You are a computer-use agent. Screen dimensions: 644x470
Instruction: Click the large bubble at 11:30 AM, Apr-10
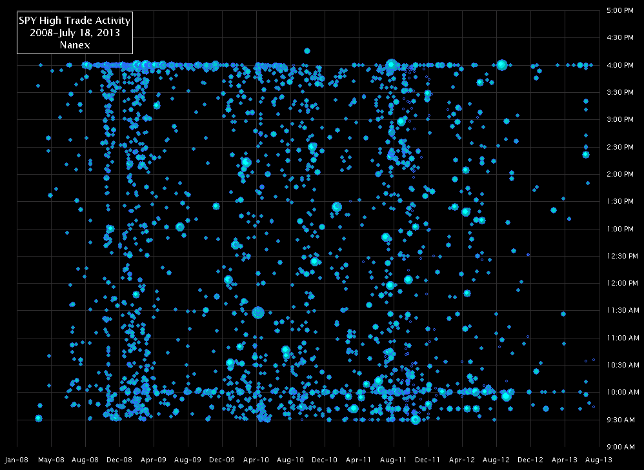[x=258, y=313]
